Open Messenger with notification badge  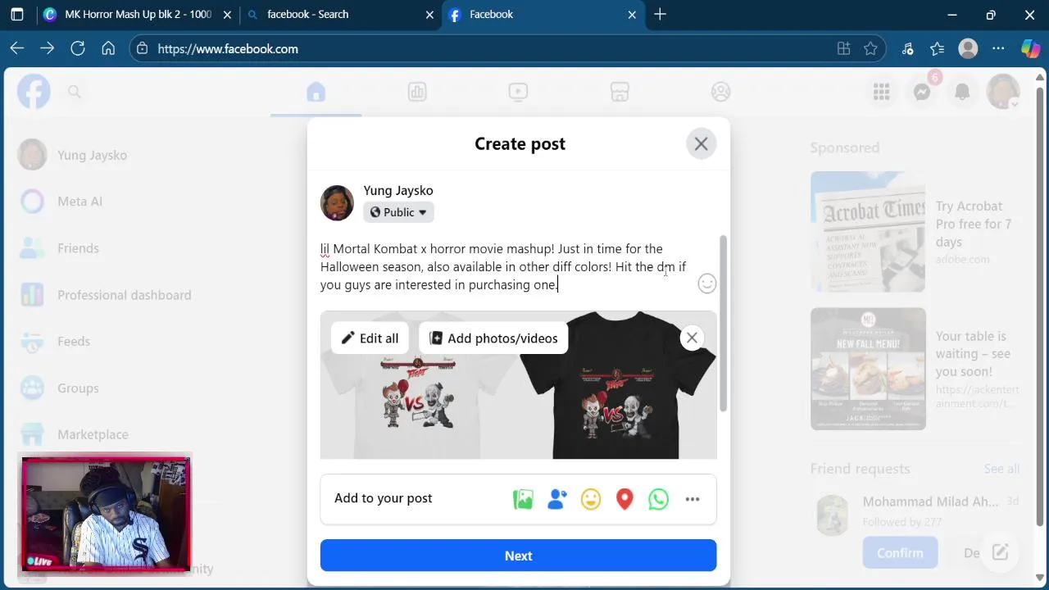(922, 92)
